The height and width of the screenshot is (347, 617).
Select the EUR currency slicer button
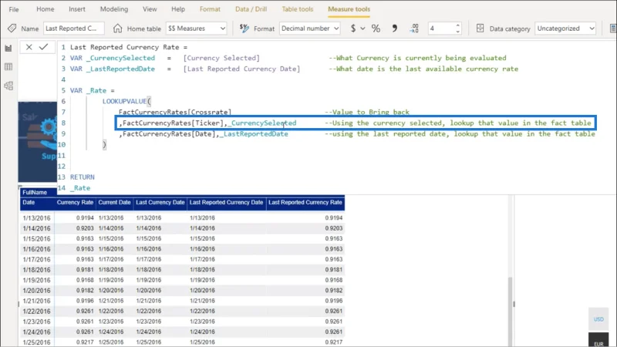pyautogui.click(x=598, y=341)
